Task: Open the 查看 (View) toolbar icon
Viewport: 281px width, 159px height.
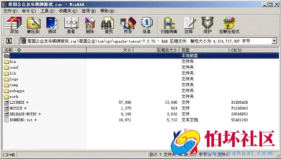Action: pos(71,25)
